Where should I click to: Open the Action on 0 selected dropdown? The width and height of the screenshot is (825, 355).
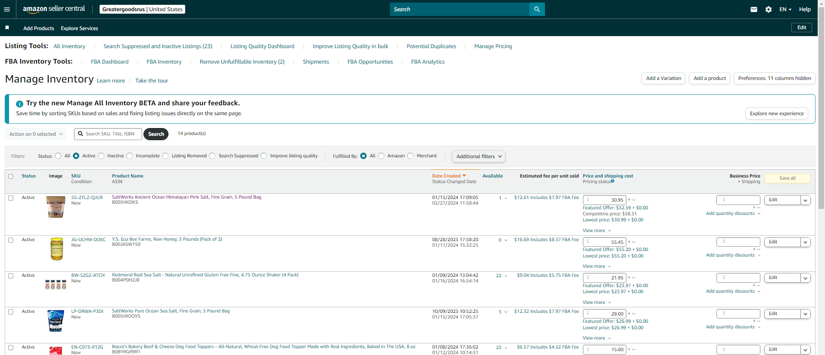(36, 134)
